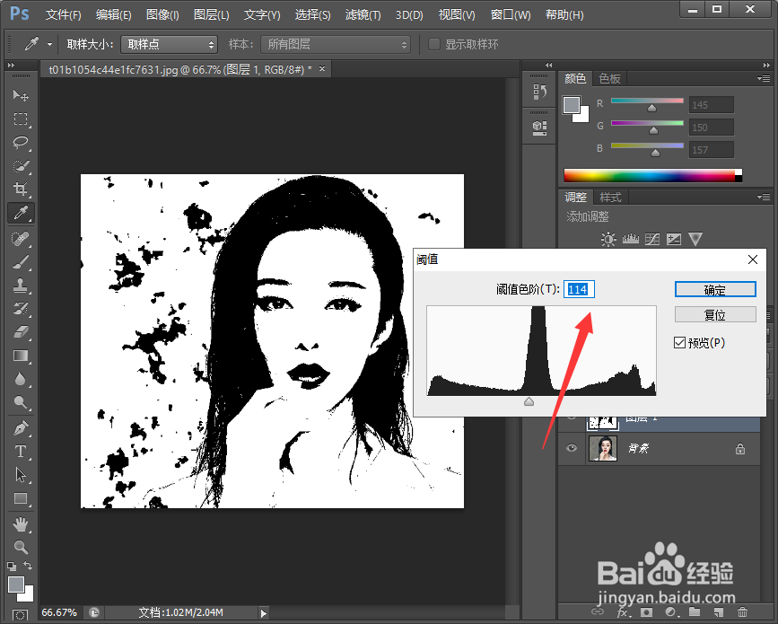
Task: Create new group folder
Action: (695, 612)
